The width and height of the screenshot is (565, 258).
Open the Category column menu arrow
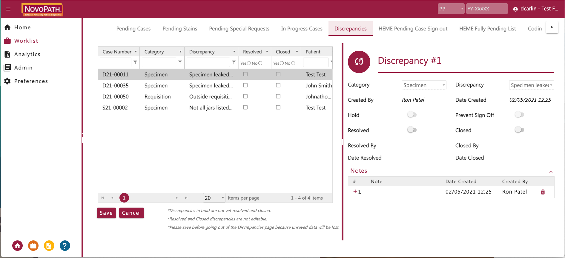pos(180,52)
